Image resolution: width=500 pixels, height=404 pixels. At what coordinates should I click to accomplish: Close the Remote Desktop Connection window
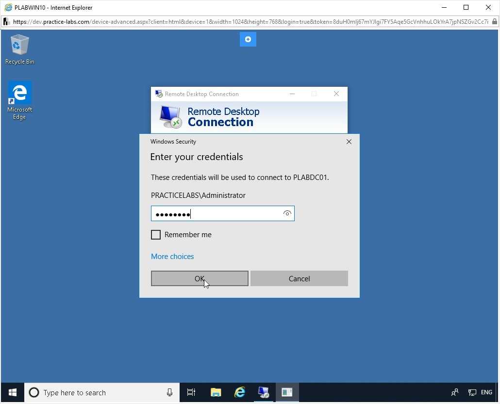pos(336,94)
